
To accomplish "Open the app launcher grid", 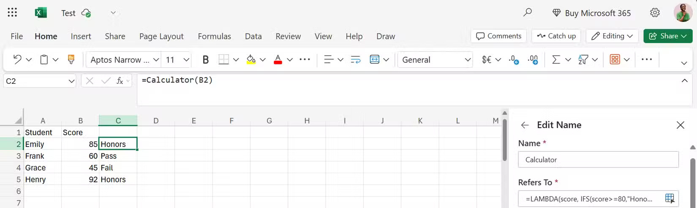I will [12, 13].
